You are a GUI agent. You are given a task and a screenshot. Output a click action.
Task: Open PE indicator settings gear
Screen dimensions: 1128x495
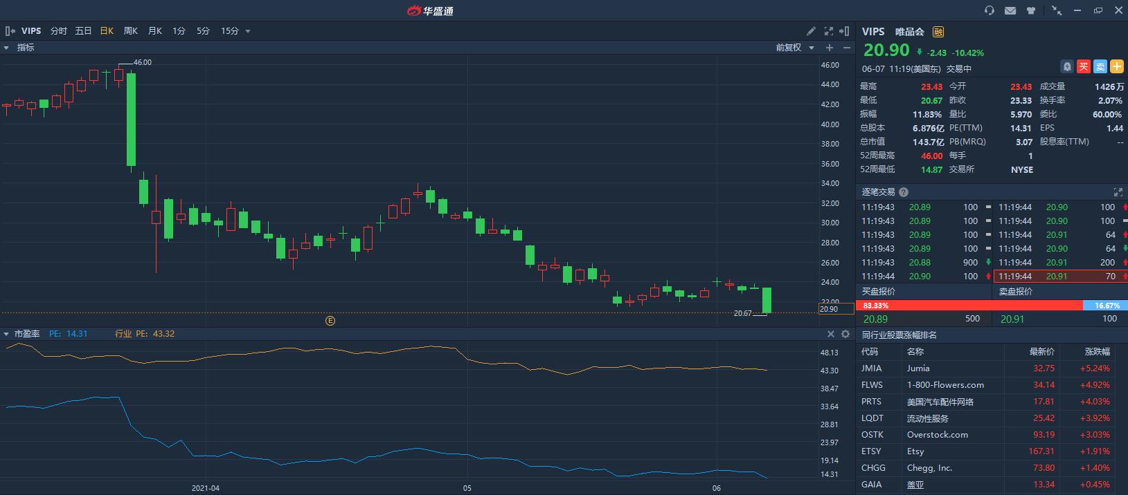[845, 334]
